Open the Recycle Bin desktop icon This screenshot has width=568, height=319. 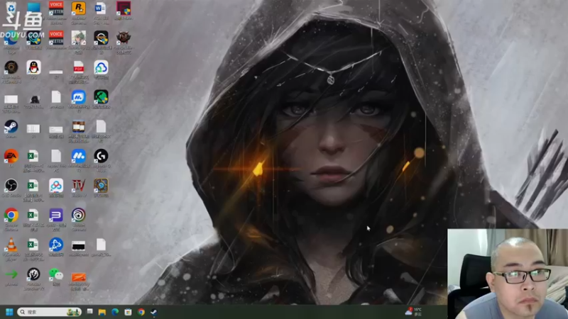(11, 8)
